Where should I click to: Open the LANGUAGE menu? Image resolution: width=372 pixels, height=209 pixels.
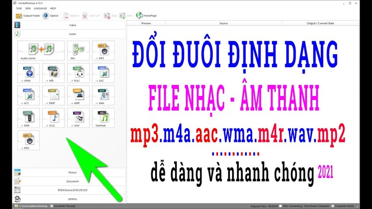tap(40, 8)
